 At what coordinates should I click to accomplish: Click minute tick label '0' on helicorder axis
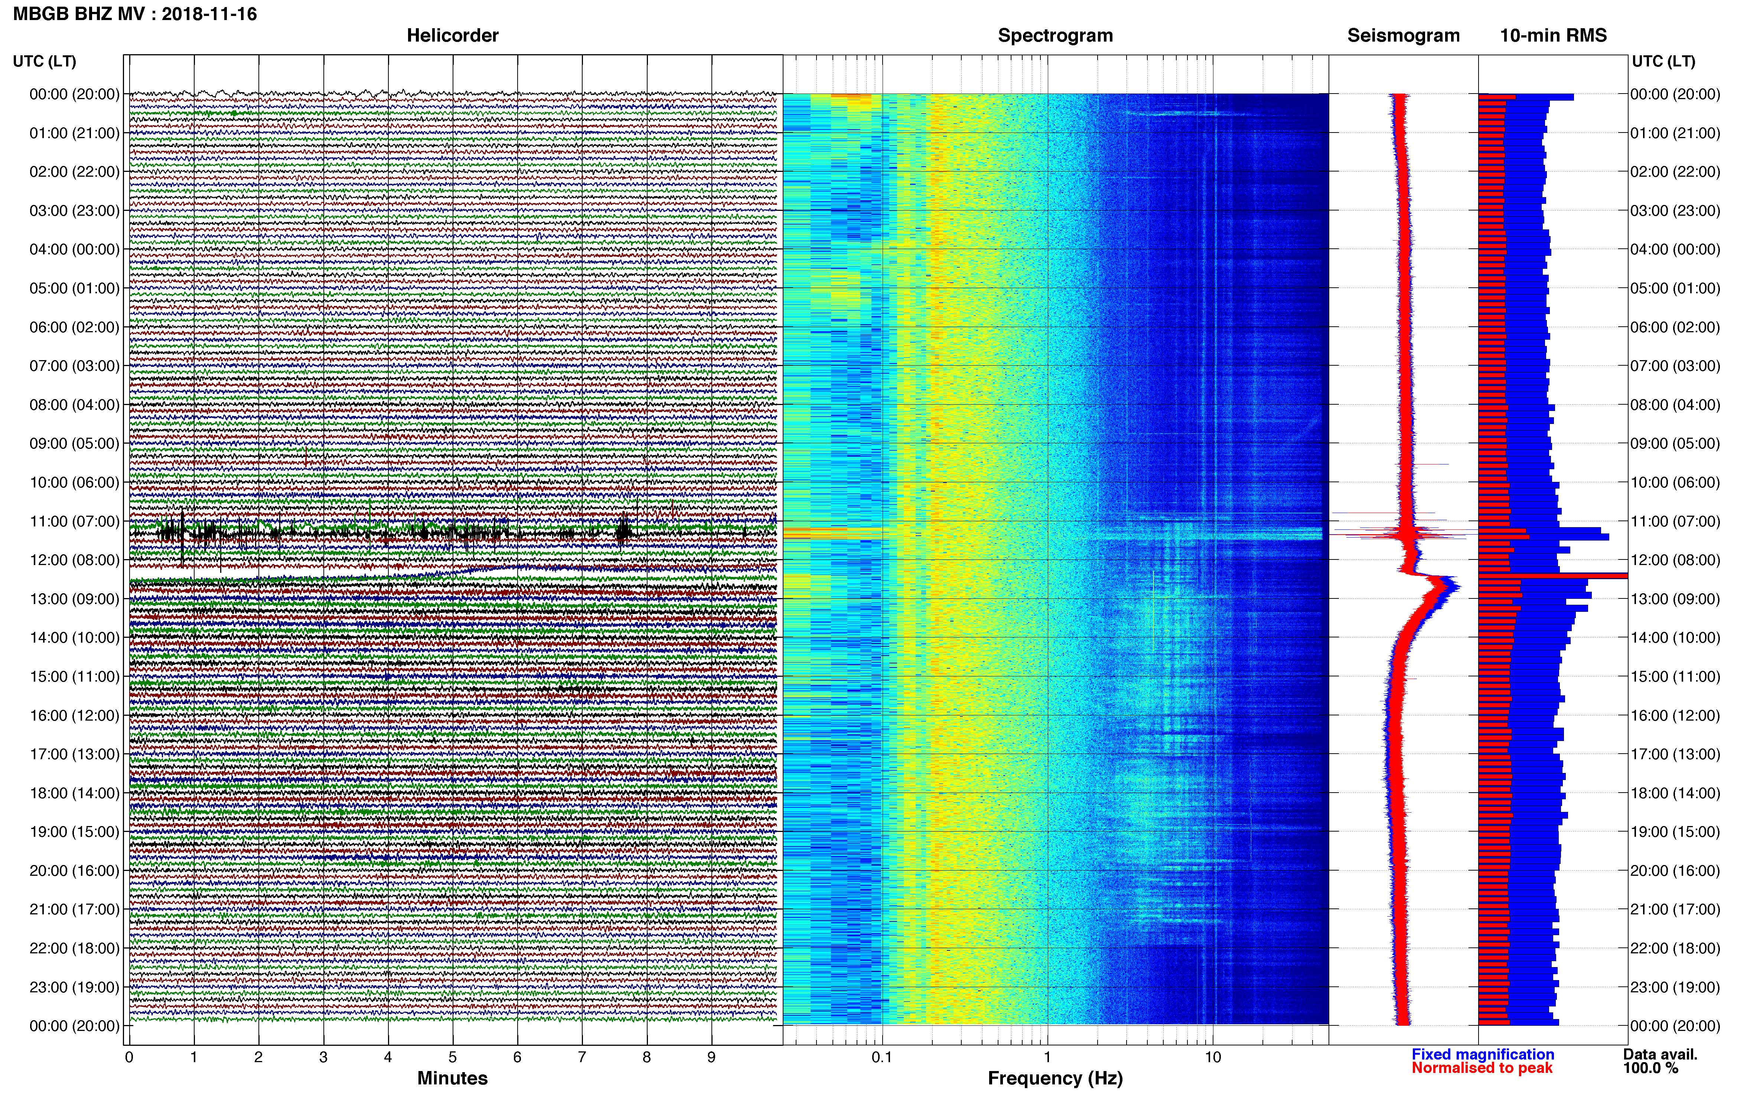[x=129, y=1057]
